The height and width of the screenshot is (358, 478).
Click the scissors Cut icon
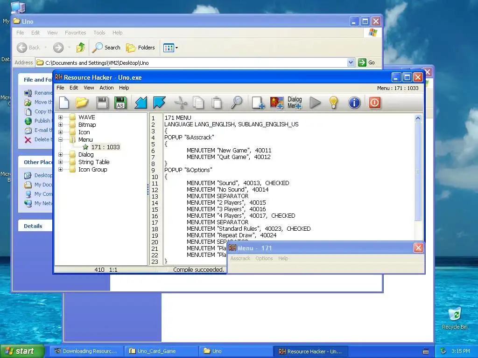point(181,103)
